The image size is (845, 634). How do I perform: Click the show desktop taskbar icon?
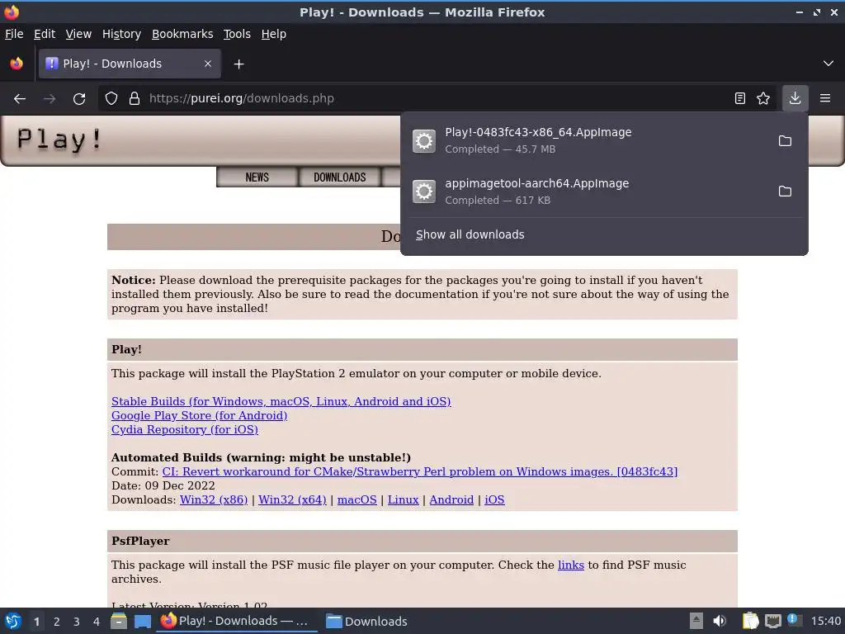pyautogui.click(x=143, y=621)
